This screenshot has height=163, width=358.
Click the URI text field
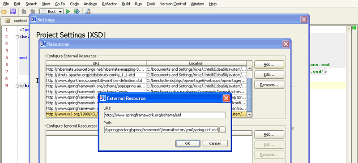tap(165, 115)
